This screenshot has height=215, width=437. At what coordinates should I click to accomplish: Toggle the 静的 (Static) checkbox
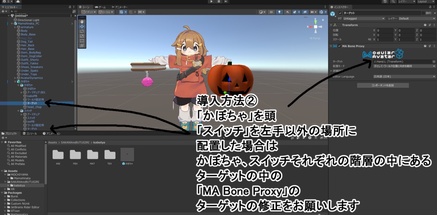point(423,13)
